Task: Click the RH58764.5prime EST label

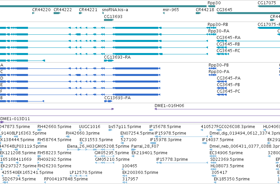Action: (x=54, y=140)
